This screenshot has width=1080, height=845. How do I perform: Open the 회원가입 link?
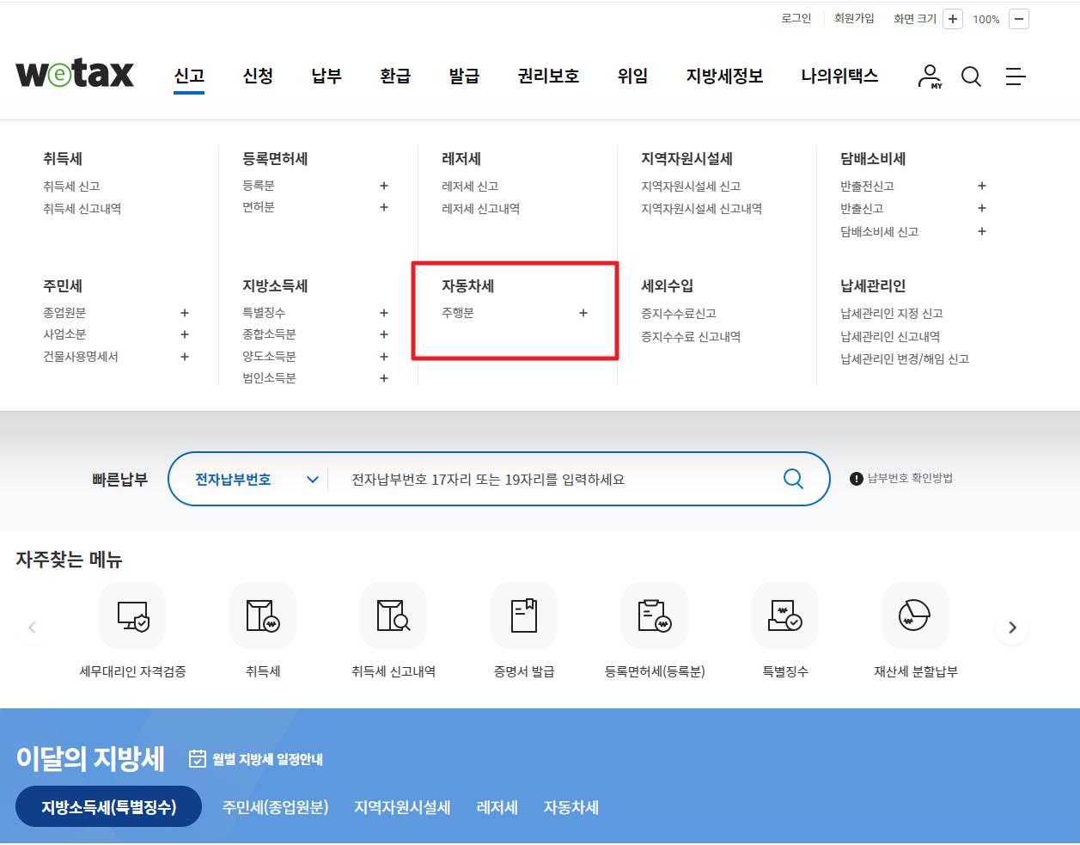coord(855,18)
